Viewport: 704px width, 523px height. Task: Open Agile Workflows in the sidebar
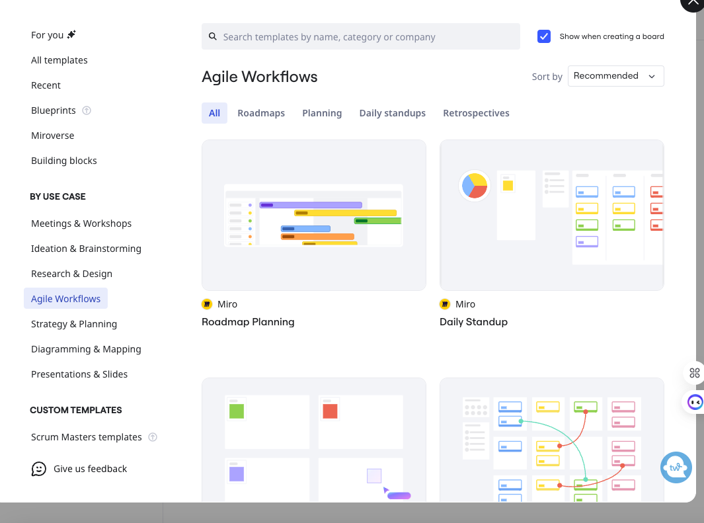tap(65, 298)
